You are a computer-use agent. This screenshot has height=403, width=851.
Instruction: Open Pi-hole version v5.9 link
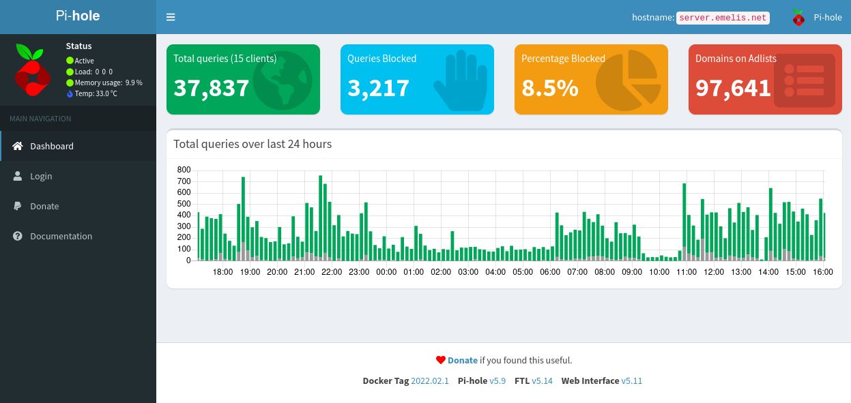(497, 380)
